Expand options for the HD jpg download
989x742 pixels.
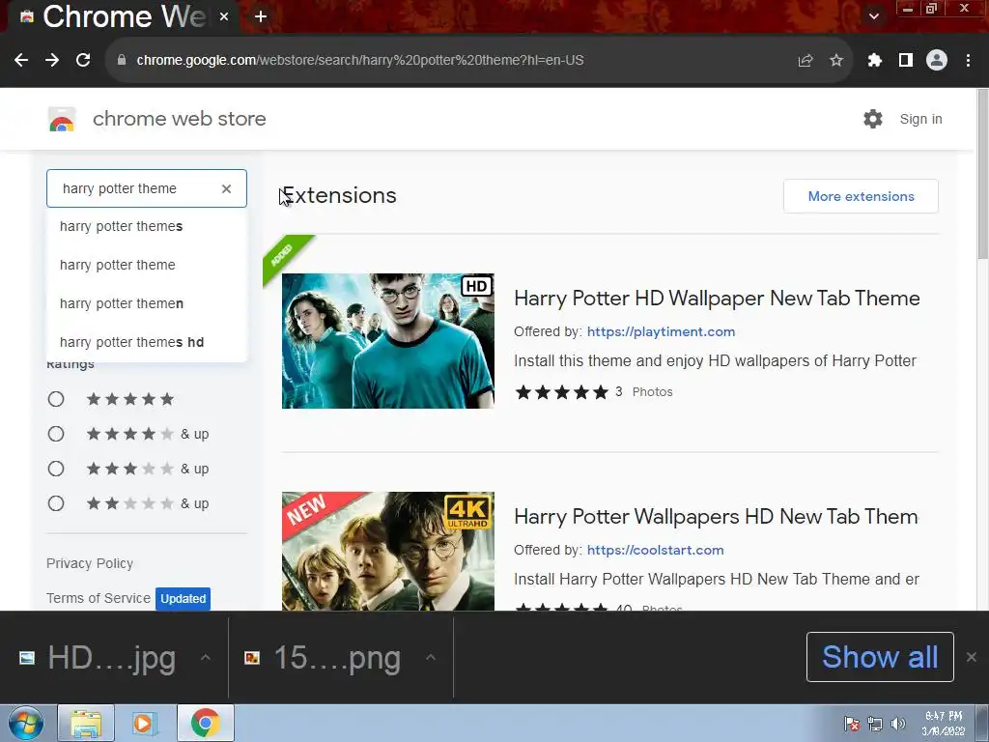coord(205,657)
